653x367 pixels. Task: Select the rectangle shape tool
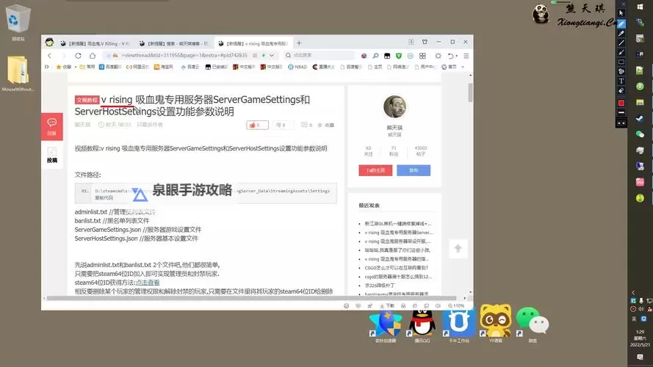pos(621,62)
